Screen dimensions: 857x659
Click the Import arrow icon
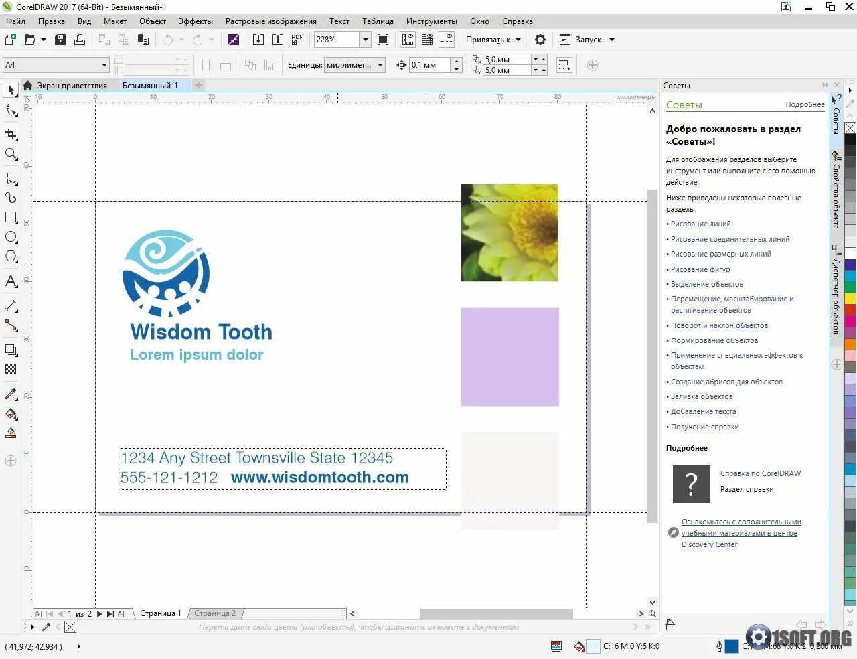258,40
